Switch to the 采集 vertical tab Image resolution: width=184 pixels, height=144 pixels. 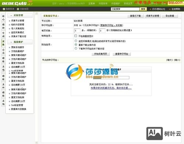point(3,43)
